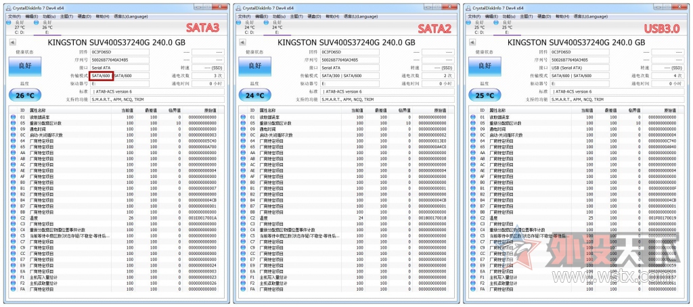Image resolution: width=693 pixels, height=307 pixels.
Task: Open 帮助(H) menu in USB3.0 window
Action: [562, 16]
